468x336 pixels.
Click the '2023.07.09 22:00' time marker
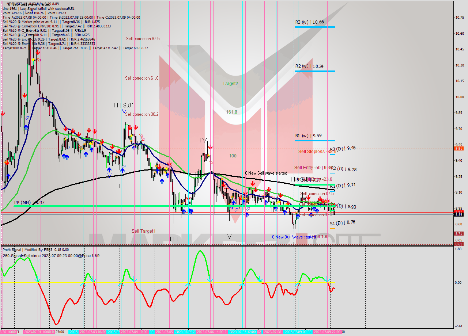pyautogui.click(x=327, y=332)
